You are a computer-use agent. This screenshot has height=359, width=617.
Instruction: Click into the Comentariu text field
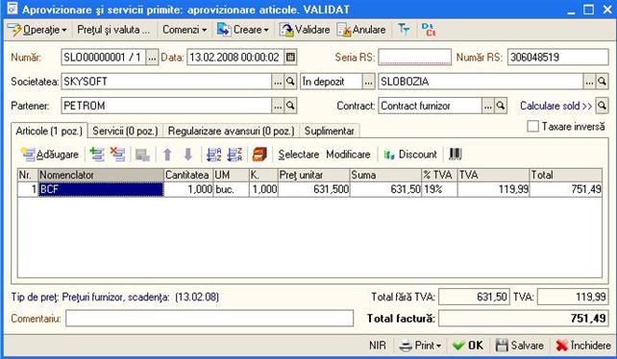(x=210, y=319)
